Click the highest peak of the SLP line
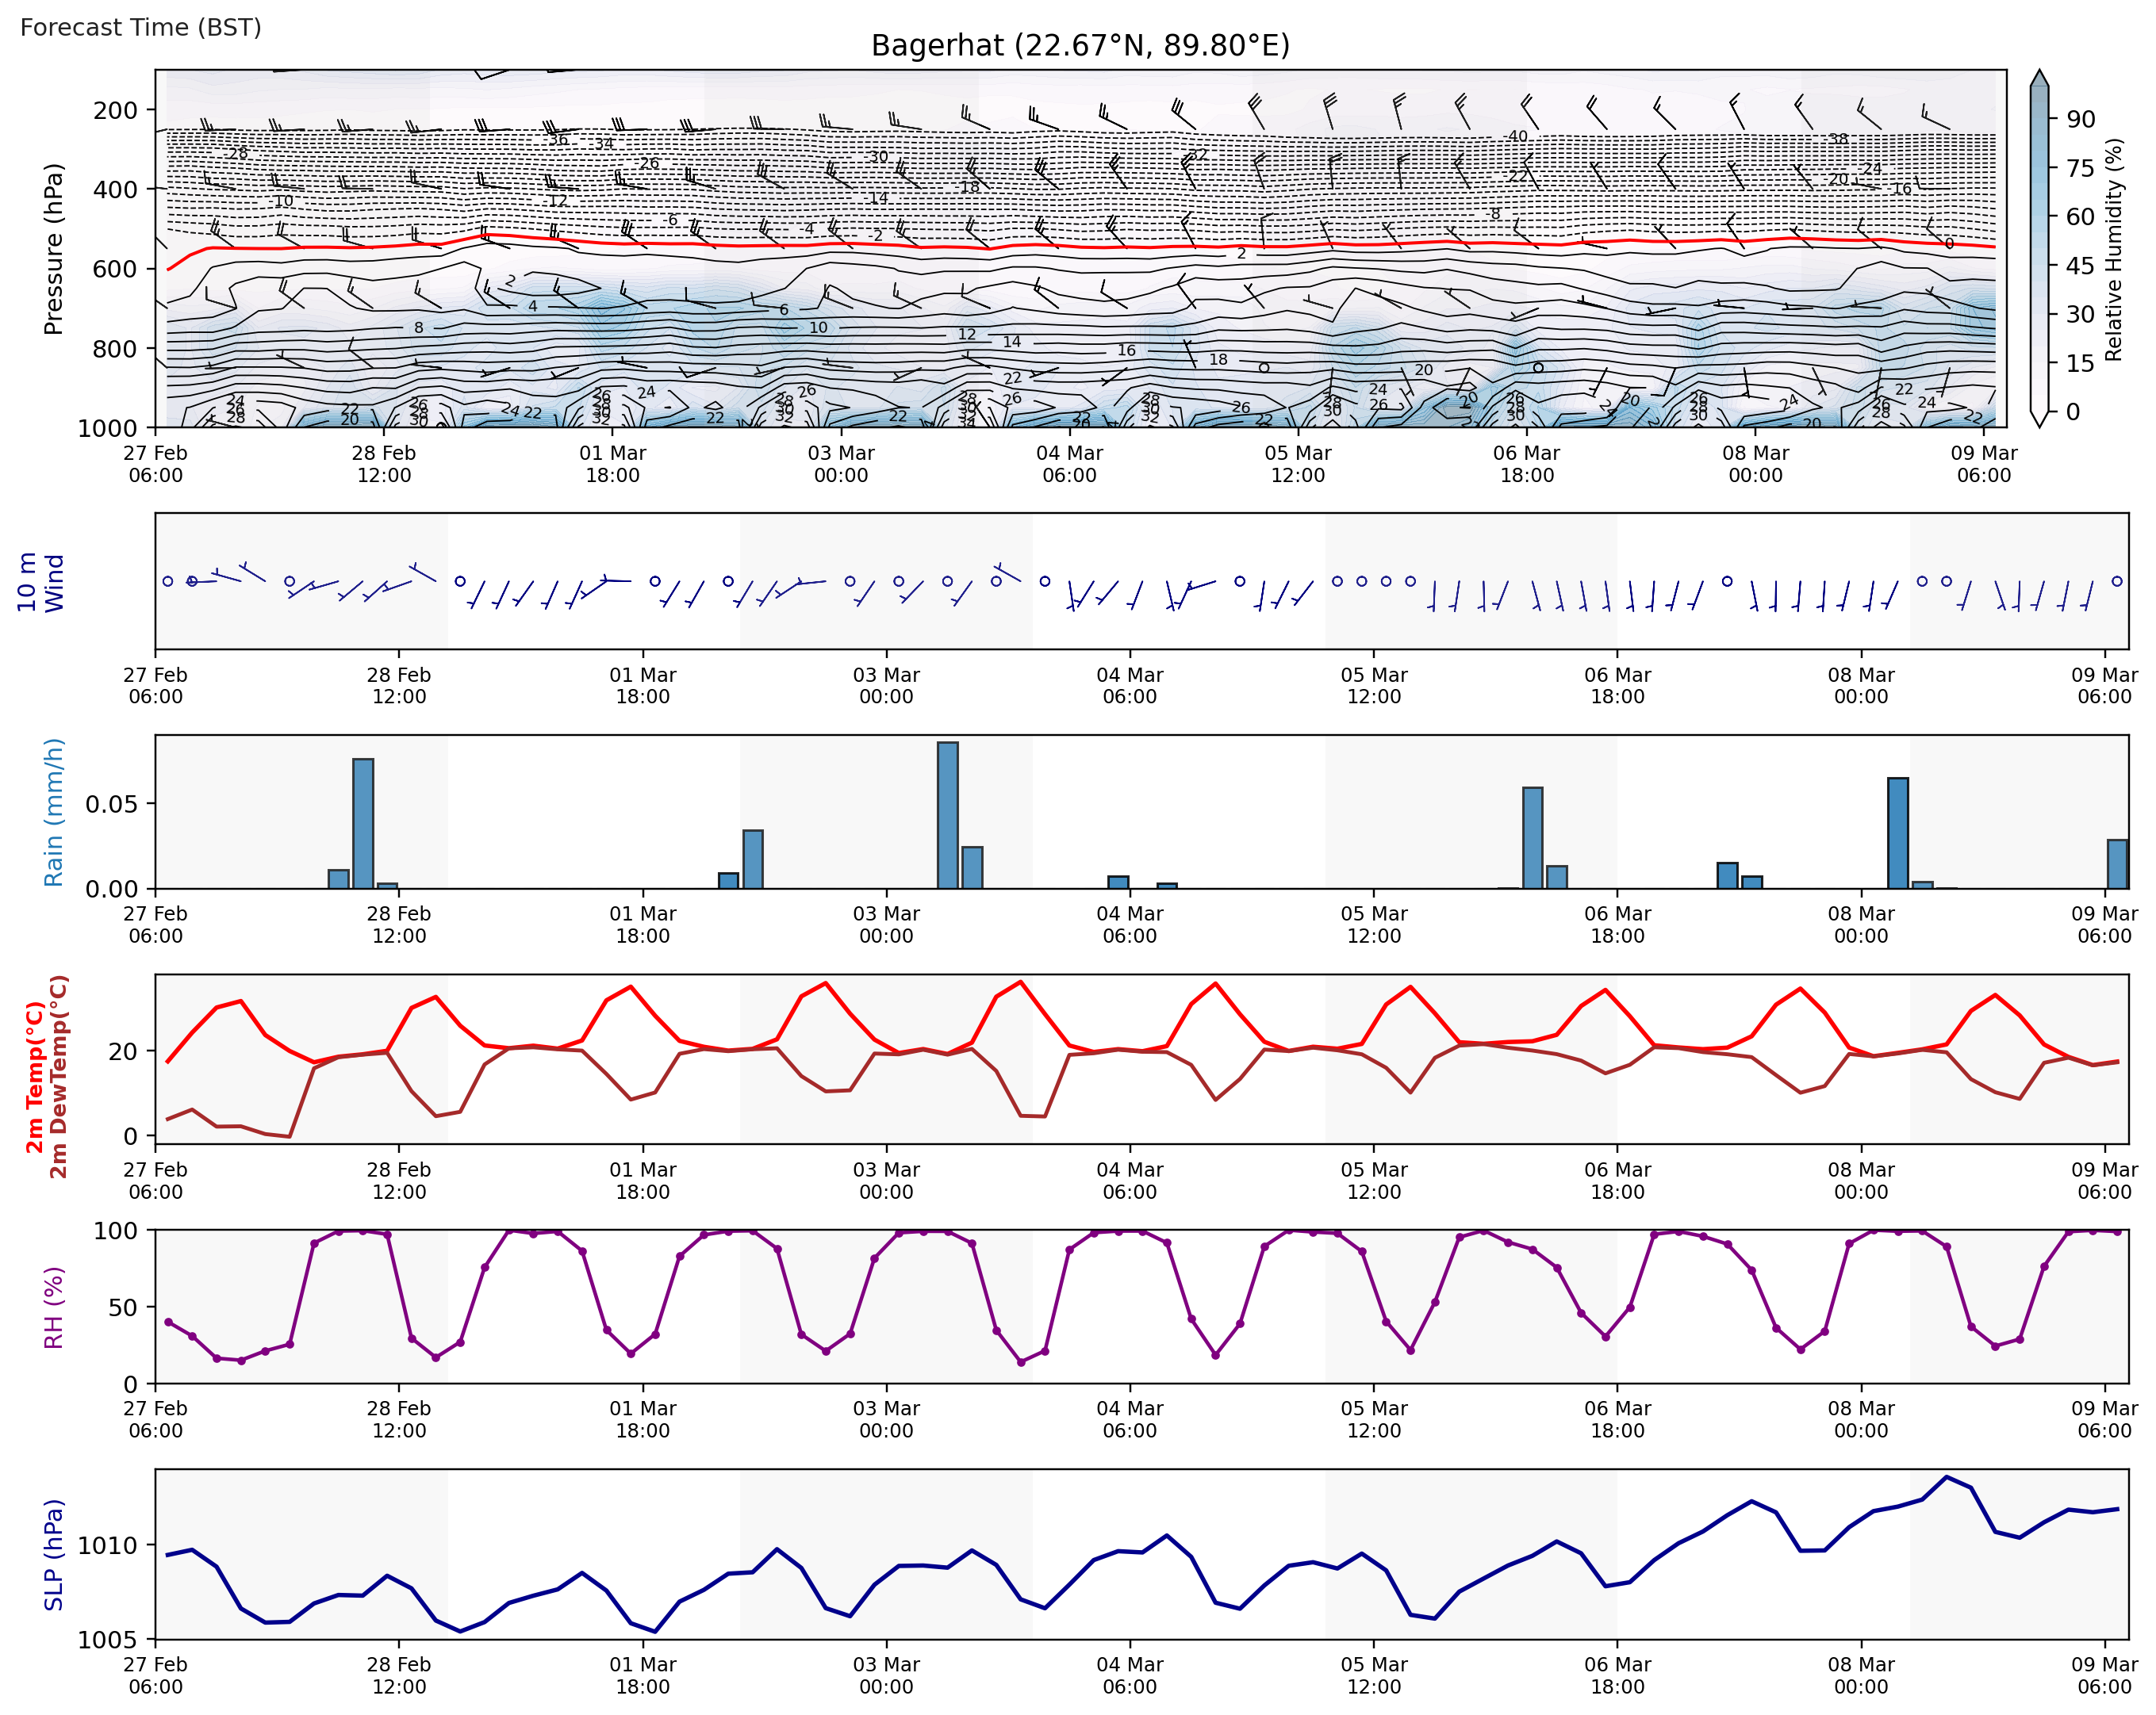The width and height of the screenshot is (2156, 1715). click(1946, 1477)
